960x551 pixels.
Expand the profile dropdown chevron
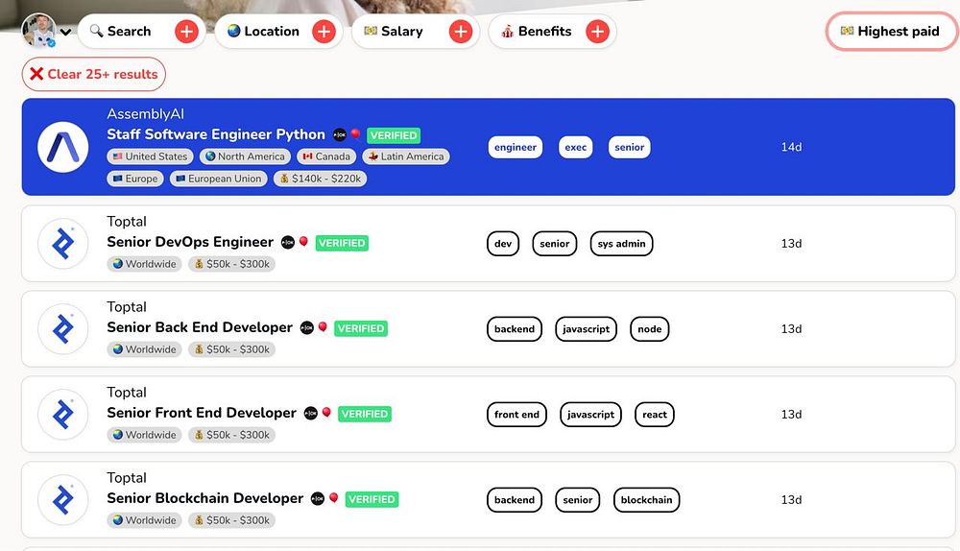pos(65,32)
